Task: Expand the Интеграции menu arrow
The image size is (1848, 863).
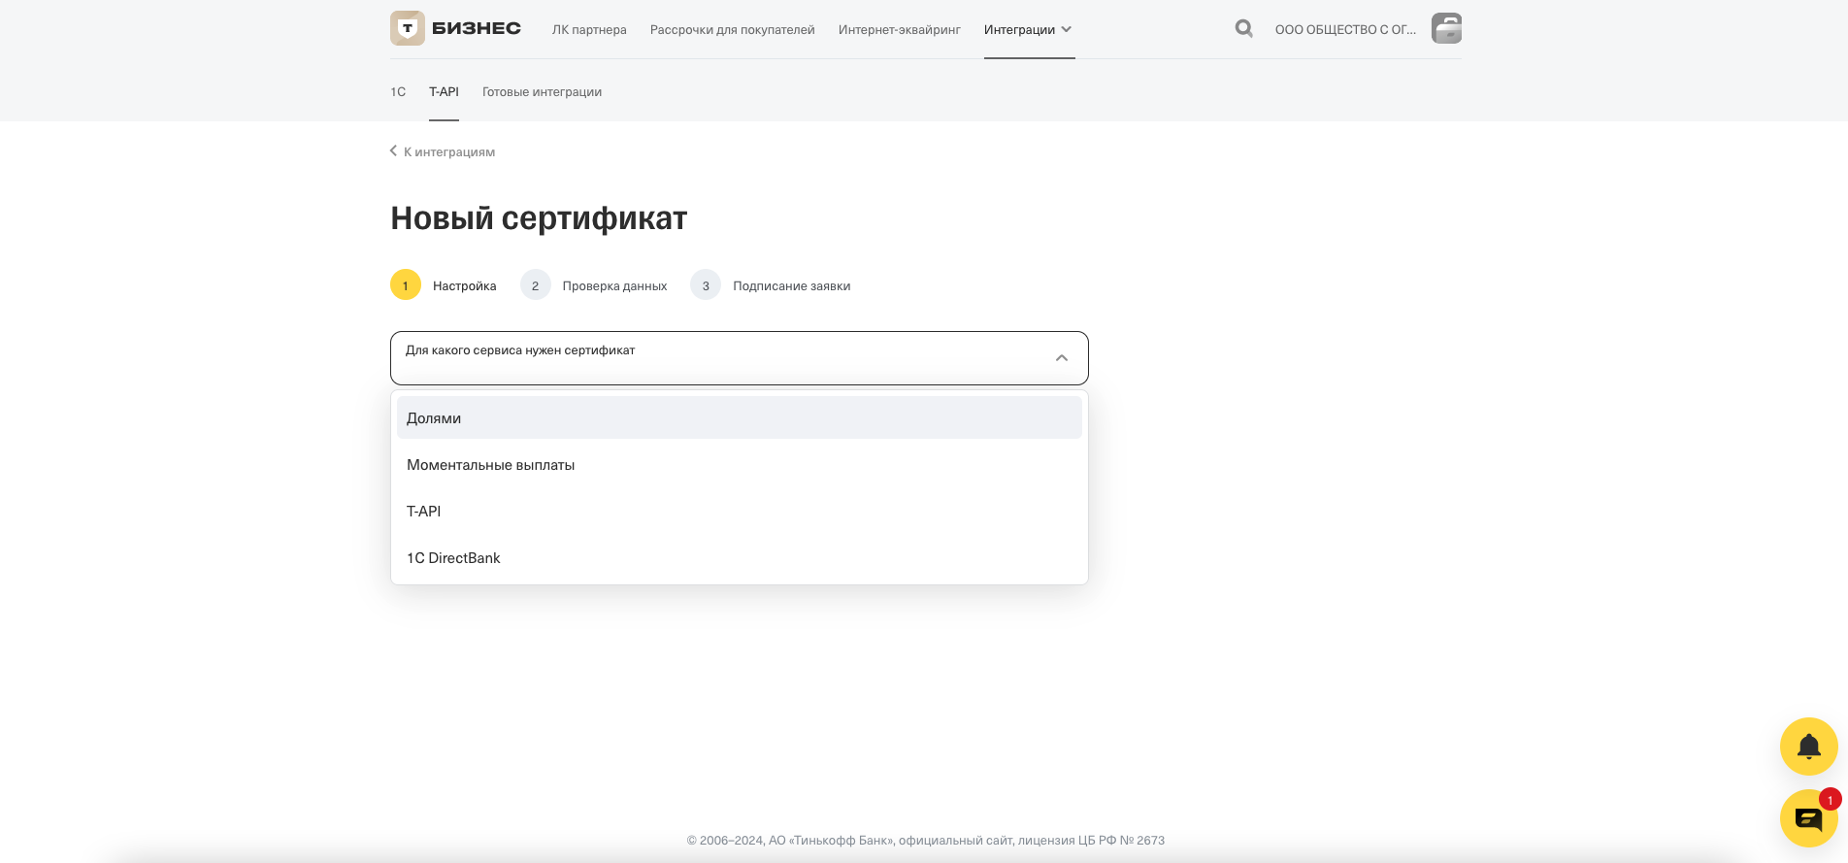Action: [x=1067, y=29]
